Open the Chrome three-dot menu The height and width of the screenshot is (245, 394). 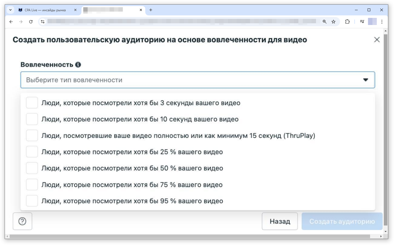pos(382,21)
